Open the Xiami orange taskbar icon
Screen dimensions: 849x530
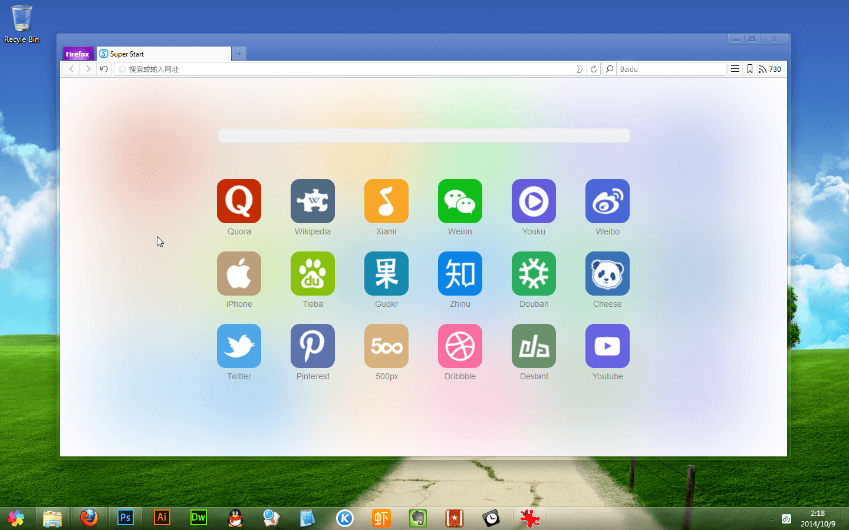[381, 518]
